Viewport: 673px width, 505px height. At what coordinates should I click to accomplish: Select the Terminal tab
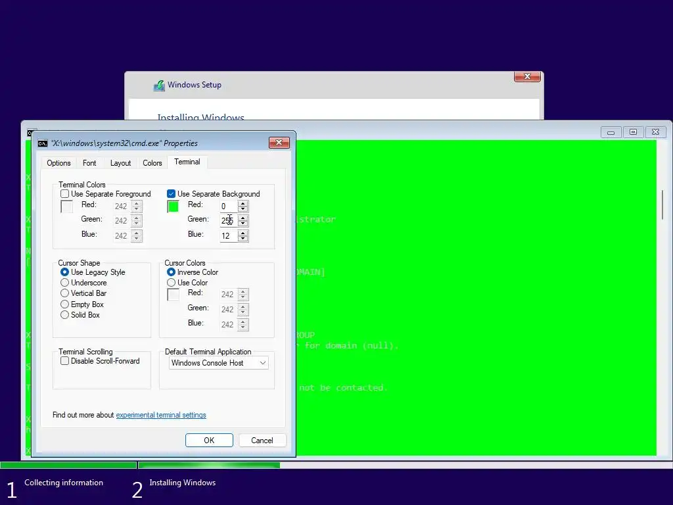point(187,162)
